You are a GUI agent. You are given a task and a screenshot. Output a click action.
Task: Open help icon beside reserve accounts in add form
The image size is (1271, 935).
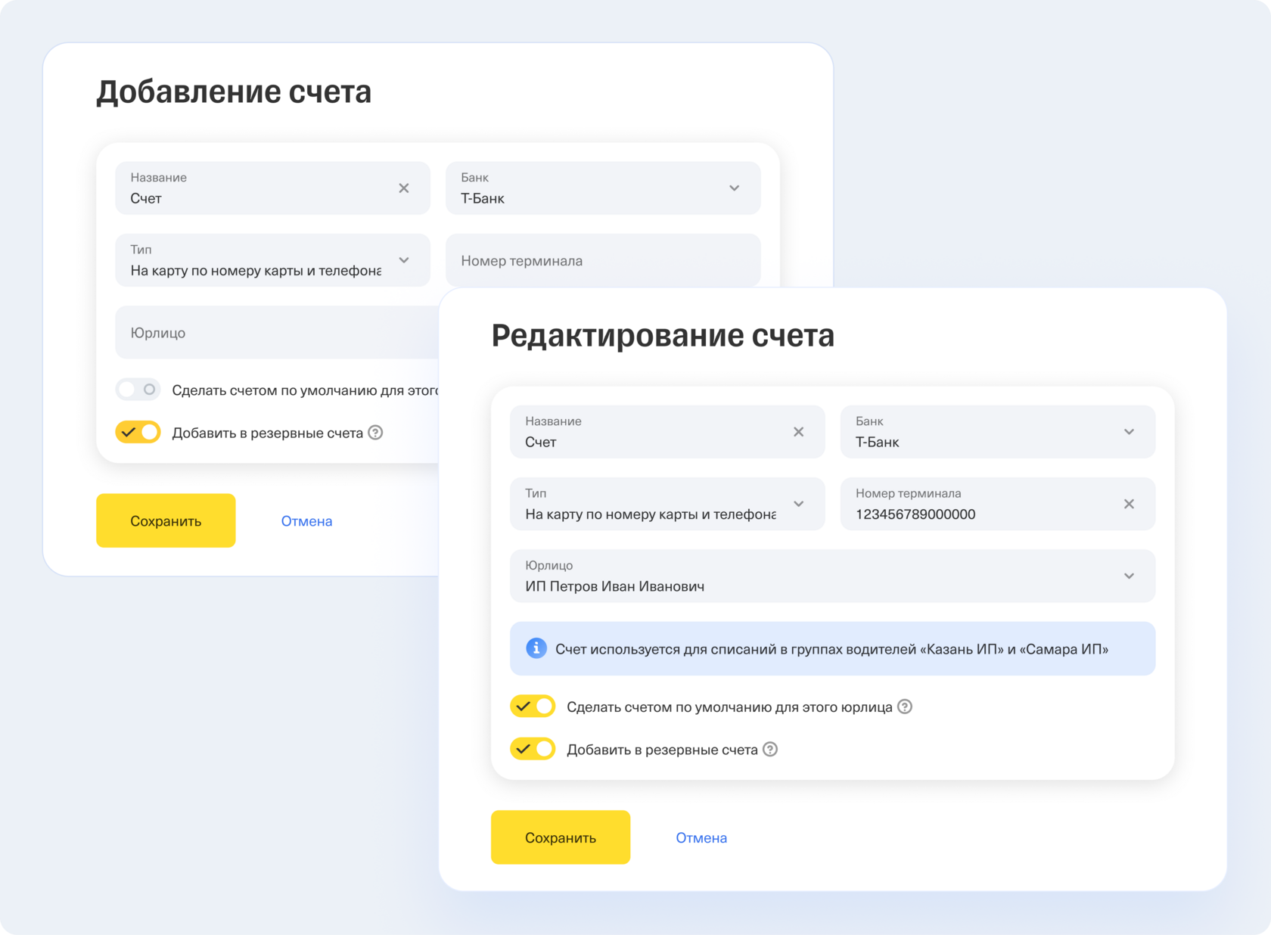pyautogui.click(x=375, y=433)
